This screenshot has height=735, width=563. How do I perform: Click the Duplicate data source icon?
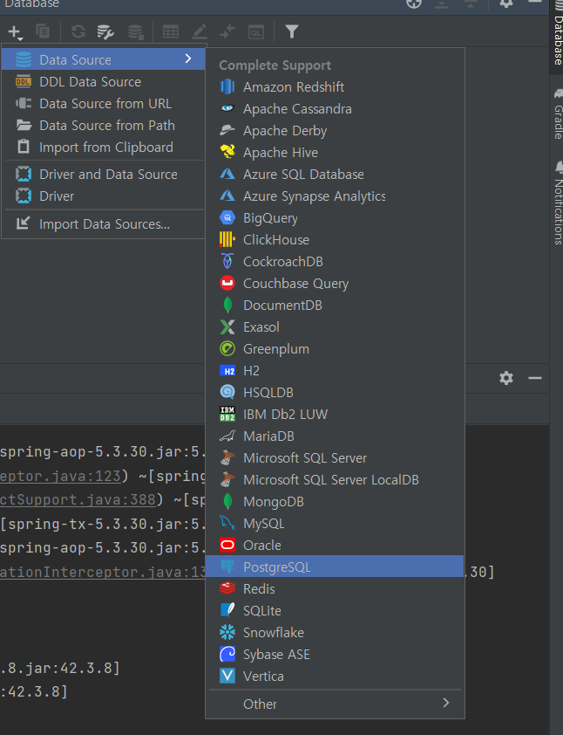(x=43, y=31)
